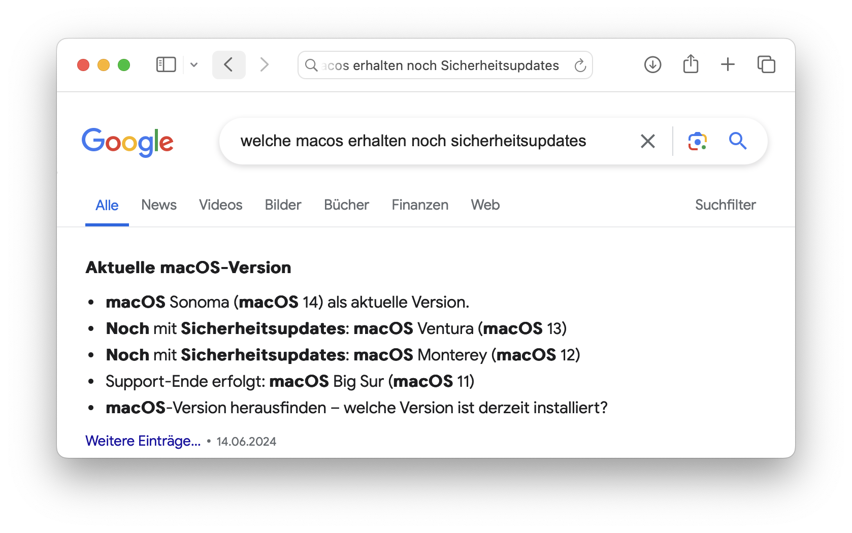
Task: Switch to the Bilder tab
Action: pyautogui.click(x=283, y=205)
